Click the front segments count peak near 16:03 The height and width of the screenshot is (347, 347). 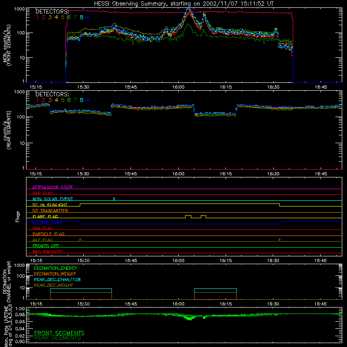[189, 10]
